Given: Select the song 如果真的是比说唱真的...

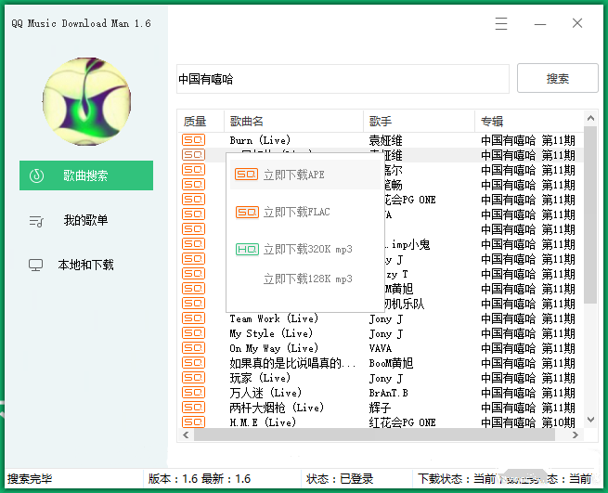Looking at the screenshot, I should (292, 363).
